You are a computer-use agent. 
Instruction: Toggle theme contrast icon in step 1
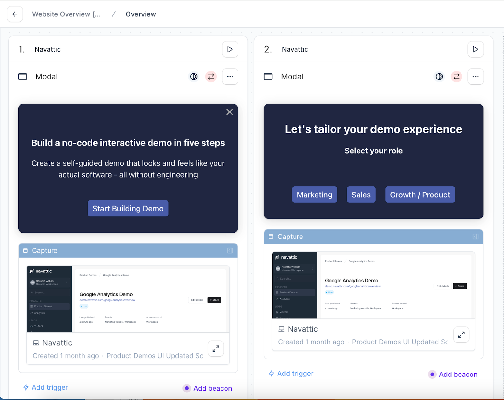tap(194, 77)
